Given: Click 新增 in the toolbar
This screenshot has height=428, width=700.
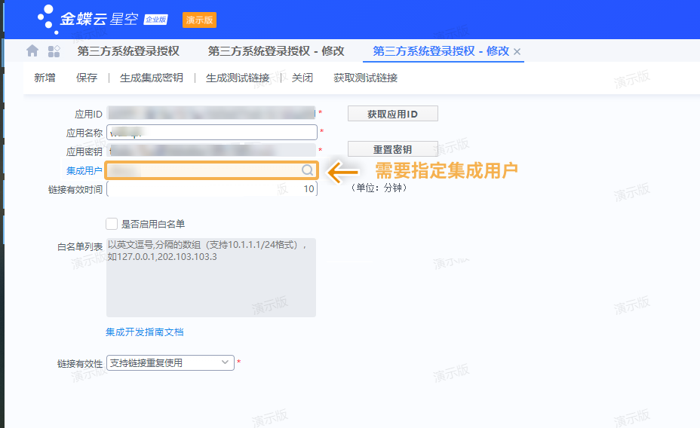Looking at the screenshot, I should pyautogui.click(x=45, y=78).
